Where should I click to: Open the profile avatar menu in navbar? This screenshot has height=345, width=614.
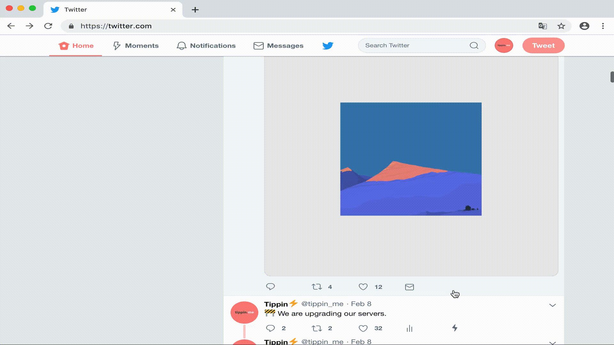tap(504, 45)
